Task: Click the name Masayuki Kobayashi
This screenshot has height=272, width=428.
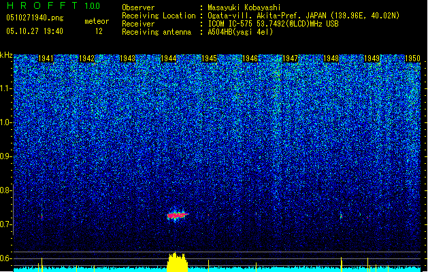Action: 244,7
